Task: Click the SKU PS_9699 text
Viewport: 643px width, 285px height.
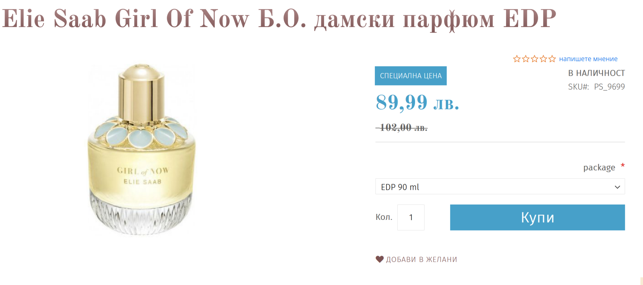Action: [x=596, y=87]
